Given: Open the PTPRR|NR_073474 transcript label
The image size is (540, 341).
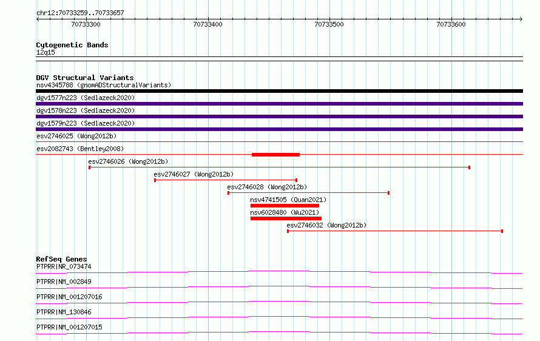Looking at the screenshot, I should point(64,266).
